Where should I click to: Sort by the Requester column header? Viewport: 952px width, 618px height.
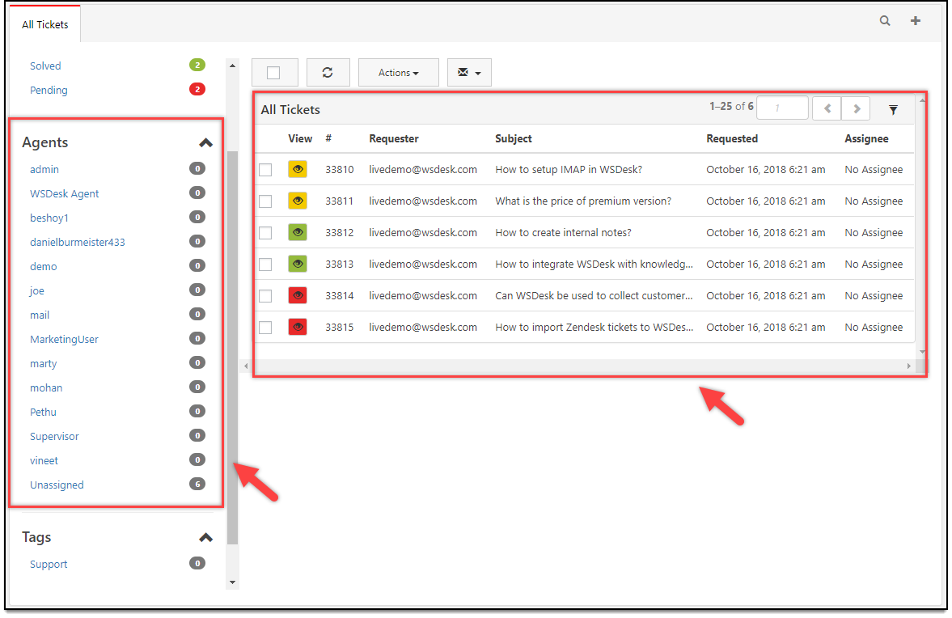393,138
